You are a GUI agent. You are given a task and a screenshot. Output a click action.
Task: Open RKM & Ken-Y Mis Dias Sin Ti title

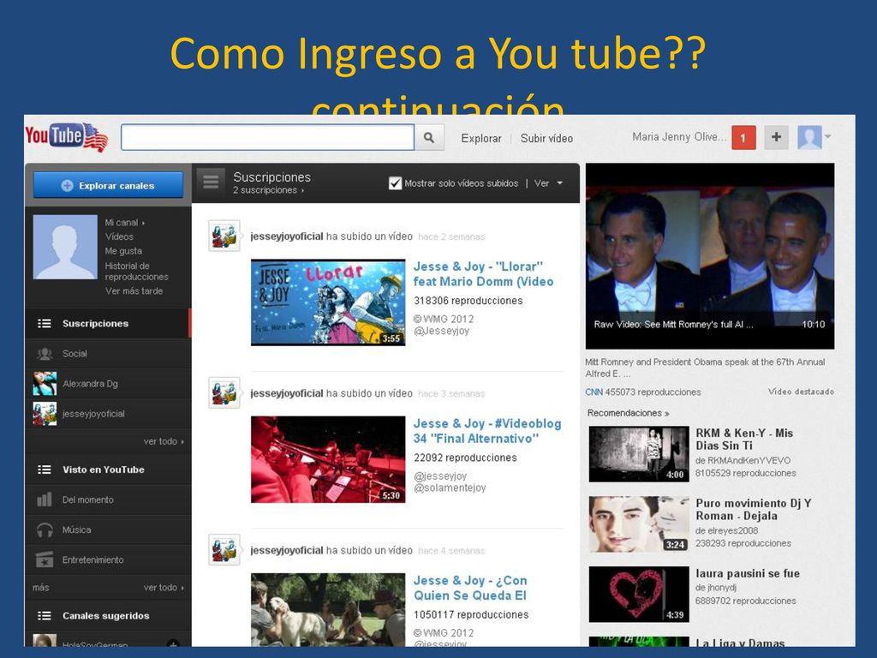point(744,440)
